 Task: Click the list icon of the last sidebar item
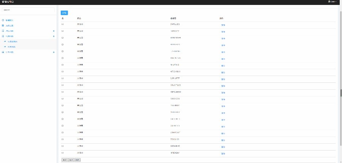(3, 52)
